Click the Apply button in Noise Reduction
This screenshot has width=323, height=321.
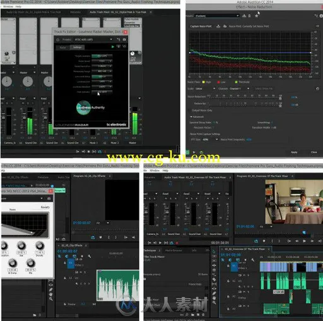[294, 152]
